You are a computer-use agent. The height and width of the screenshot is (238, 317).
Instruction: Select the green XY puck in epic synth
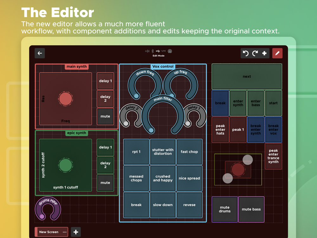[x=66, y=165]
